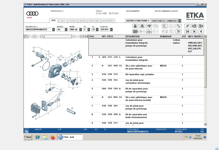Viewport: 219px width, 150px height.
Task: Zoom in on the parts illustration
Action: pos(27,37)
